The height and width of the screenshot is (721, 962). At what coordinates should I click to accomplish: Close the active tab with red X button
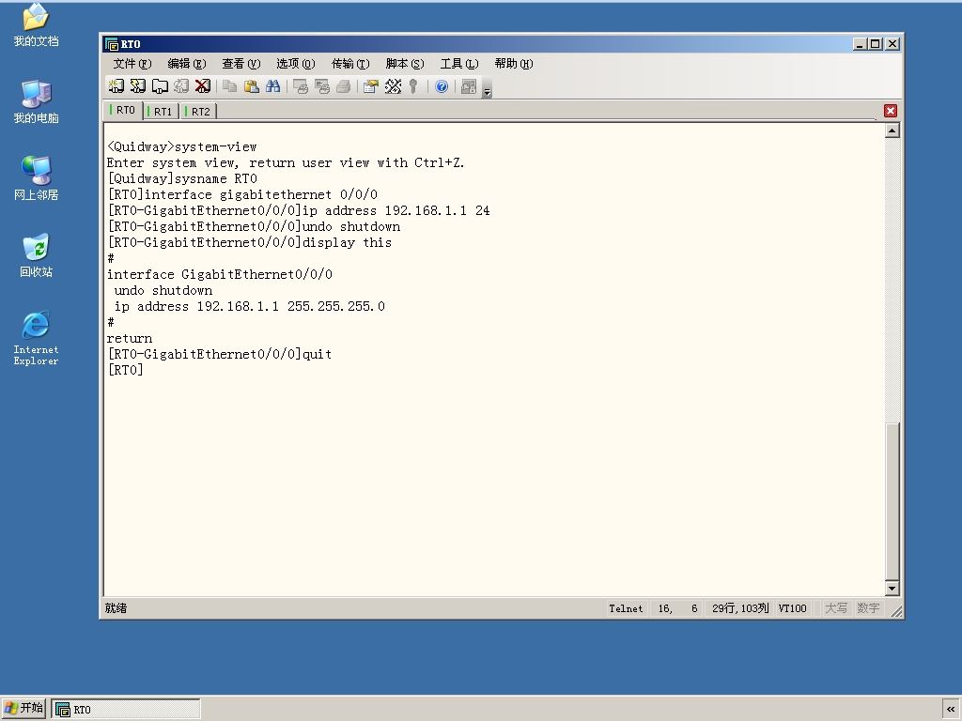[891, 111]
